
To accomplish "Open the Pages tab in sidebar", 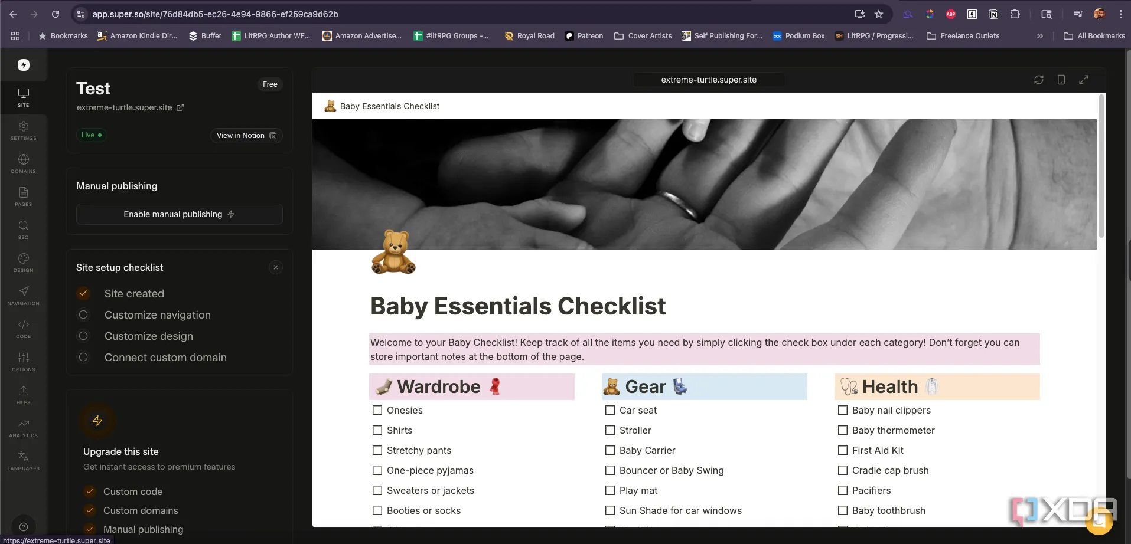I will (x=24, y=196).
